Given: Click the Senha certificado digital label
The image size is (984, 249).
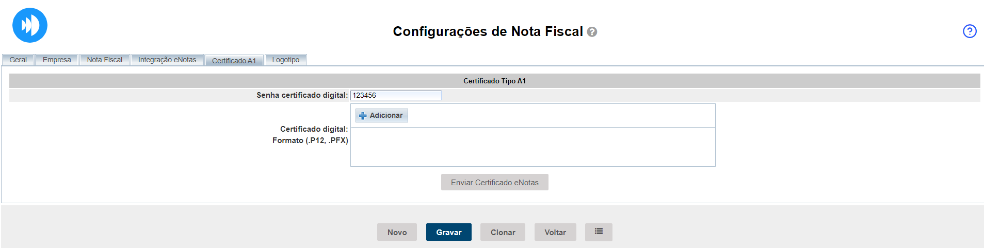Looking at the screenshot, I should pyautogui.click(x=302, y=95).
